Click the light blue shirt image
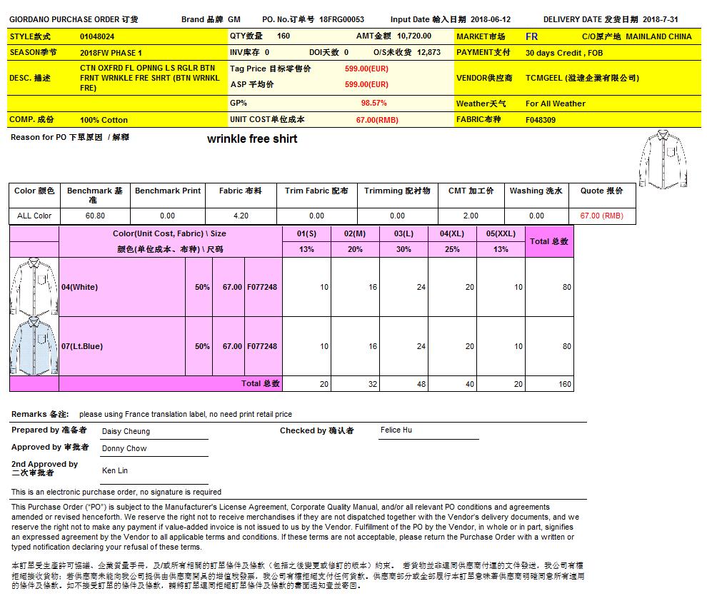 tap(34, 346)
